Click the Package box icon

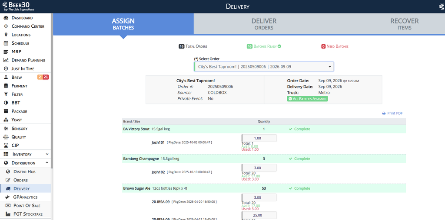[6, 111]
